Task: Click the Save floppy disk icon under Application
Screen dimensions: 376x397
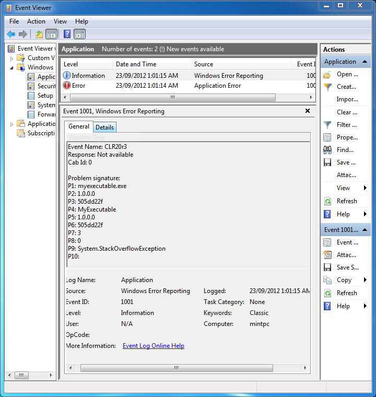Action: [x=327, y=162]
